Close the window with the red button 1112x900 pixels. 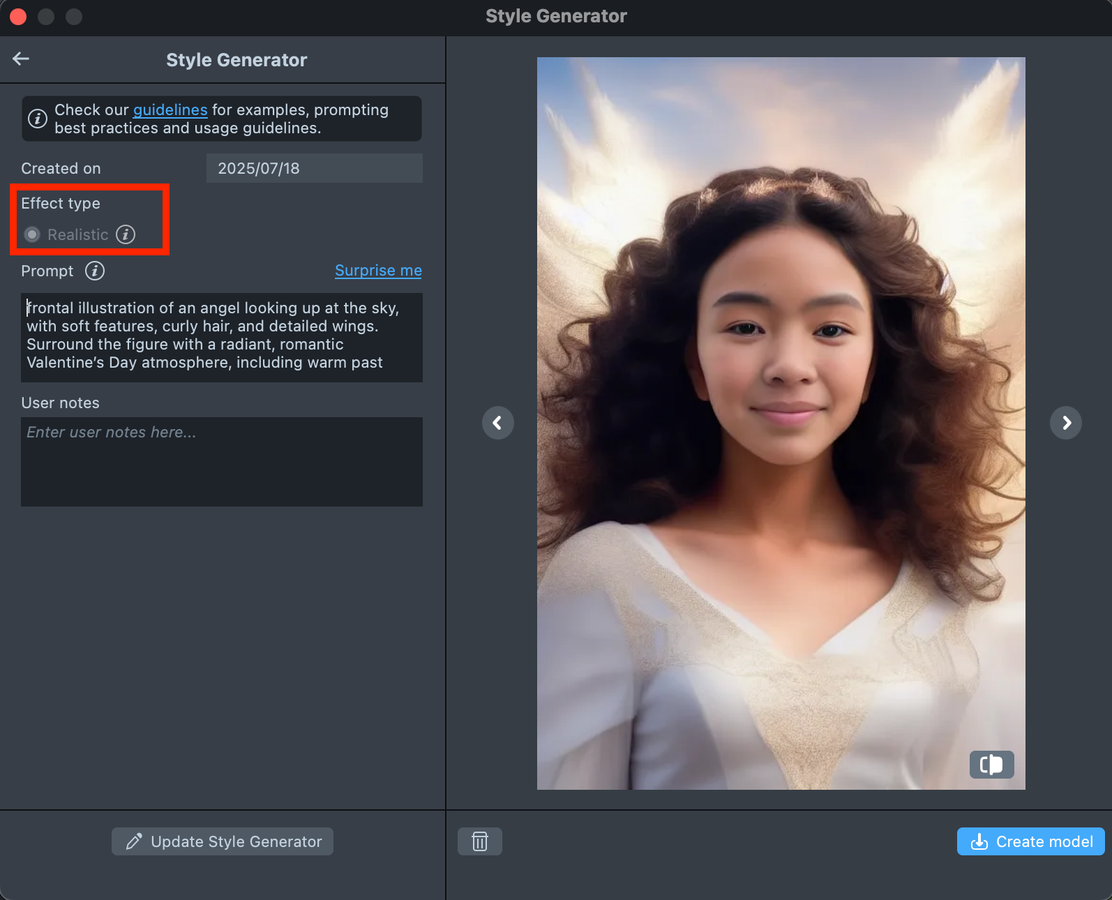pyautogui.click(x=18, y=16)
